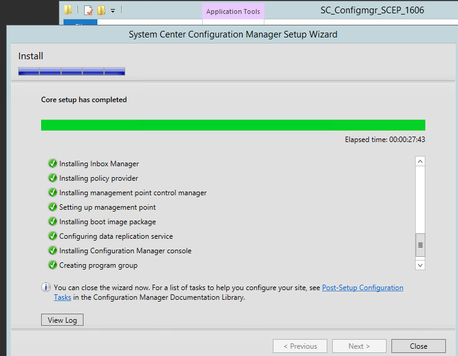Screen dimensions: 458x356
Task: Select 'Installing Inbox Manager' text row
Action: pyautogui.click(x=99, y=164)
